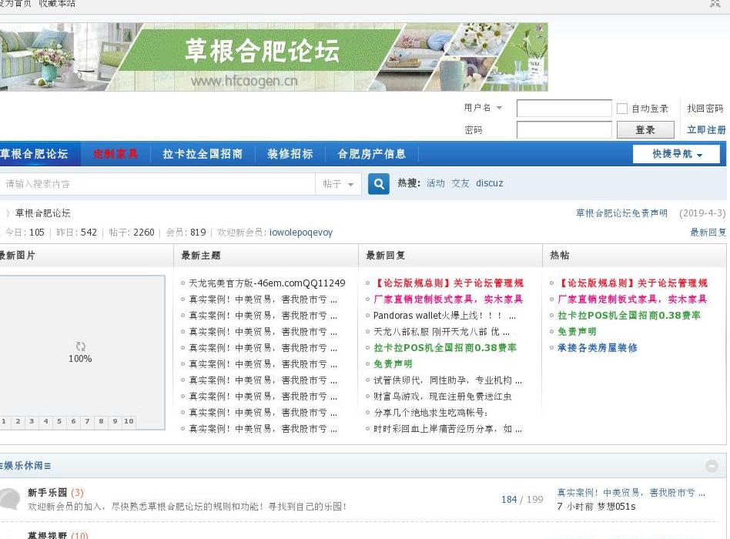Open 免责声明 in 热帖 column

tap(577, 332)
